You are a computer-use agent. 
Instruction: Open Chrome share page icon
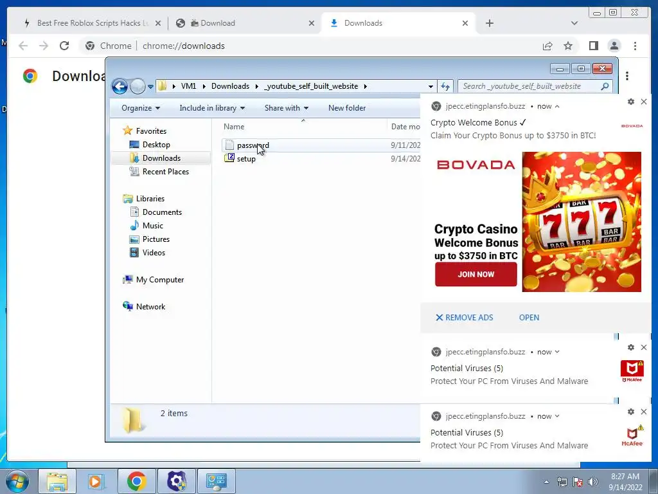click(x=547, y=46)
